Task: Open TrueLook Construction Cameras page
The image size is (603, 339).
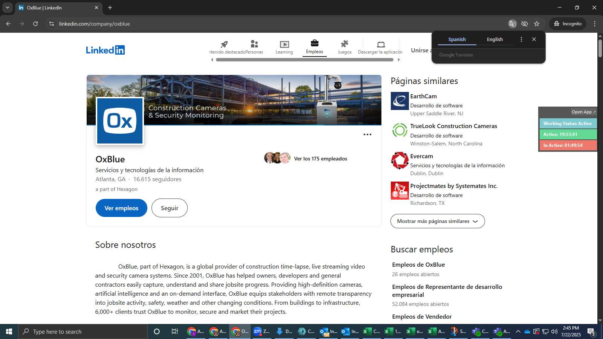Action: pos(454,126)
